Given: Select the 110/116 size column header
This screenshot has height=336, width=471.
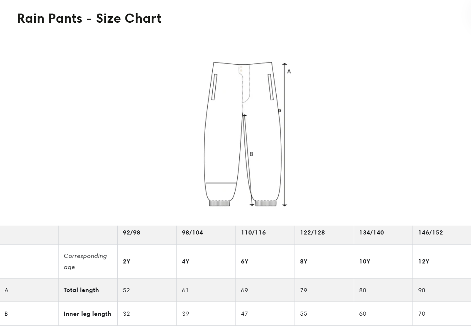Looking at the screenshot, I should pyautogui.click(x=253, y=233).
